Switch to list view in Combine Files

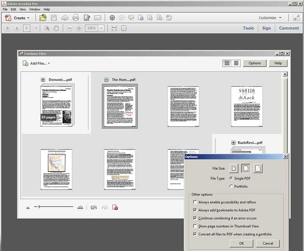(x=236, y=63)
